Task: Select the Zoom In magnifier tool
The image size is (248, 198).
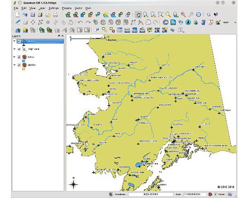Action: [146, 15]
